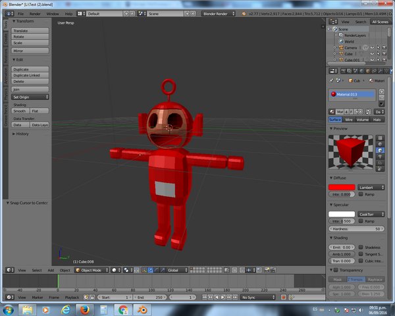The image size is (395, 316).
Task: Remove the material slot with minus icon
Action: (x=382, y=98)
